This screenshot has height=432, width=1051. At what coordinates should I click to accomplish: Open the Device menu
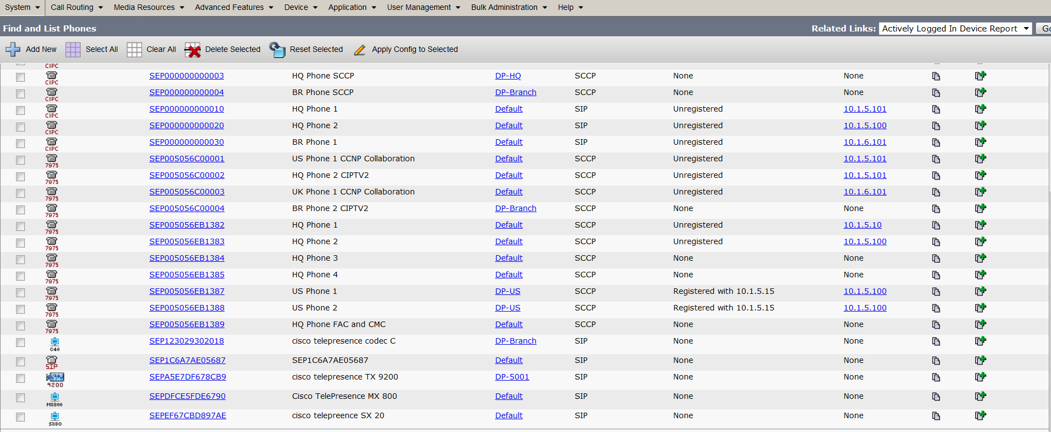tap(300, 7)
